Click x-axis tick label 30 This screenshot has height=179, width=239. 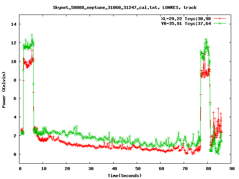91,169
